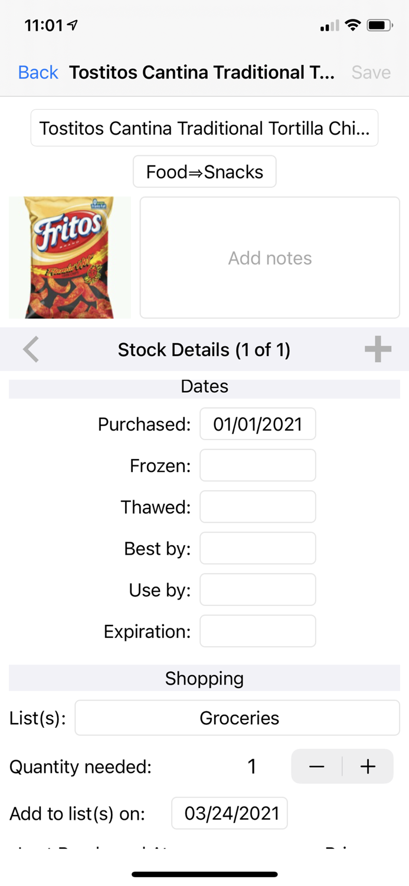Tap the battery icon in status bar

pyautogui.click(x=379, y=25)
